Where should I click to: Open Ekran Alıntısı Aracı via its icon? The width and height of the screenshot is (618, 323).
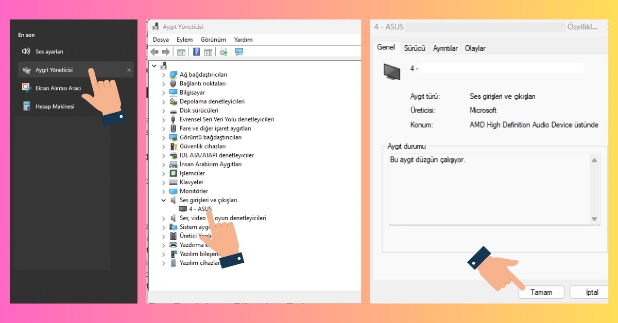click(26, 87)
